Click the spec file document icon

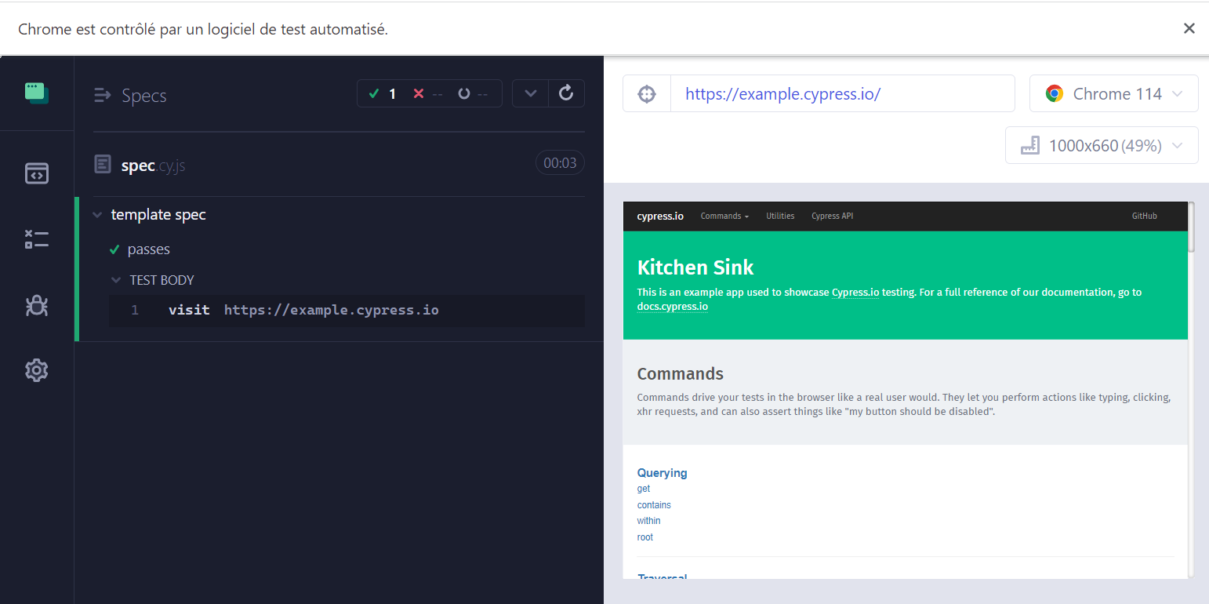pyautogui.click(x=103, y=164)
